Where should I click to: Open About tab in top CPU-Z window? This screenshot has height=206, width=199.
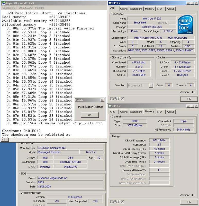click(170, 9)
